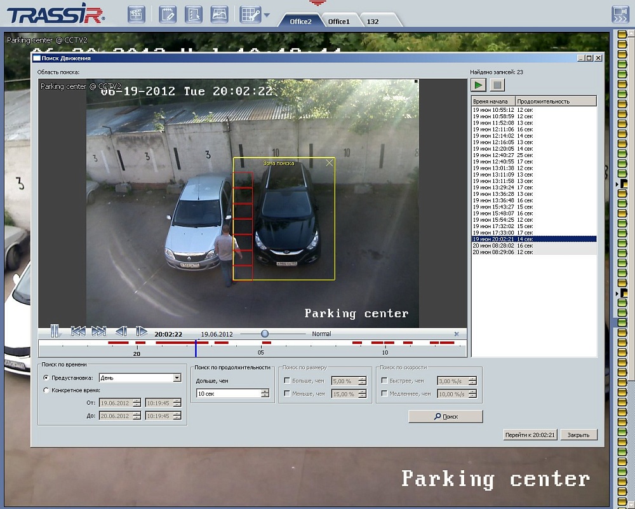Step one frame forward
This screenshot has width=635, height=509.
pos(142,331)
